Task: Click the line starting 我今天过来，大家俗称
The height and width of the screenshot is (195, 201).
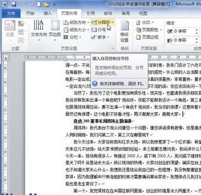Action: 137,142
